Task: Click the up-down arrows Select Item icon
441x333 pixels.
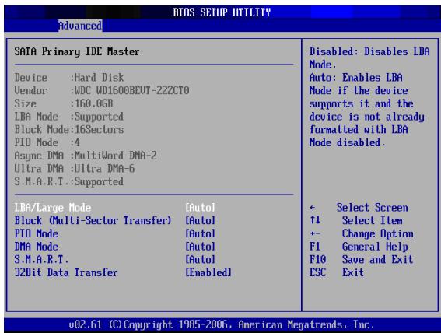Action: point(315,220)
